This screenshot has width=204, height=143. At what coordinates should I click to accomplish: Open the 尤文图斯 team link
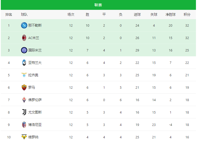click(x=35, y=112)
